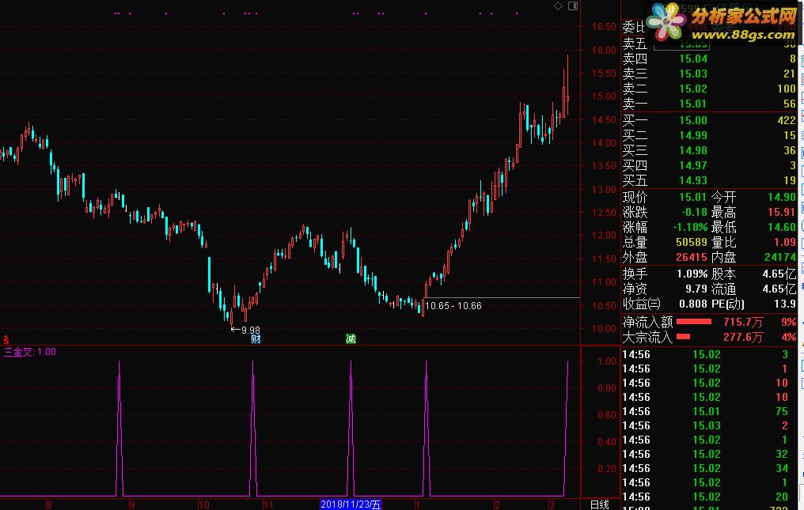
Task: Click the 大宗流入 amount 277.6万
Action: point(743,338)
